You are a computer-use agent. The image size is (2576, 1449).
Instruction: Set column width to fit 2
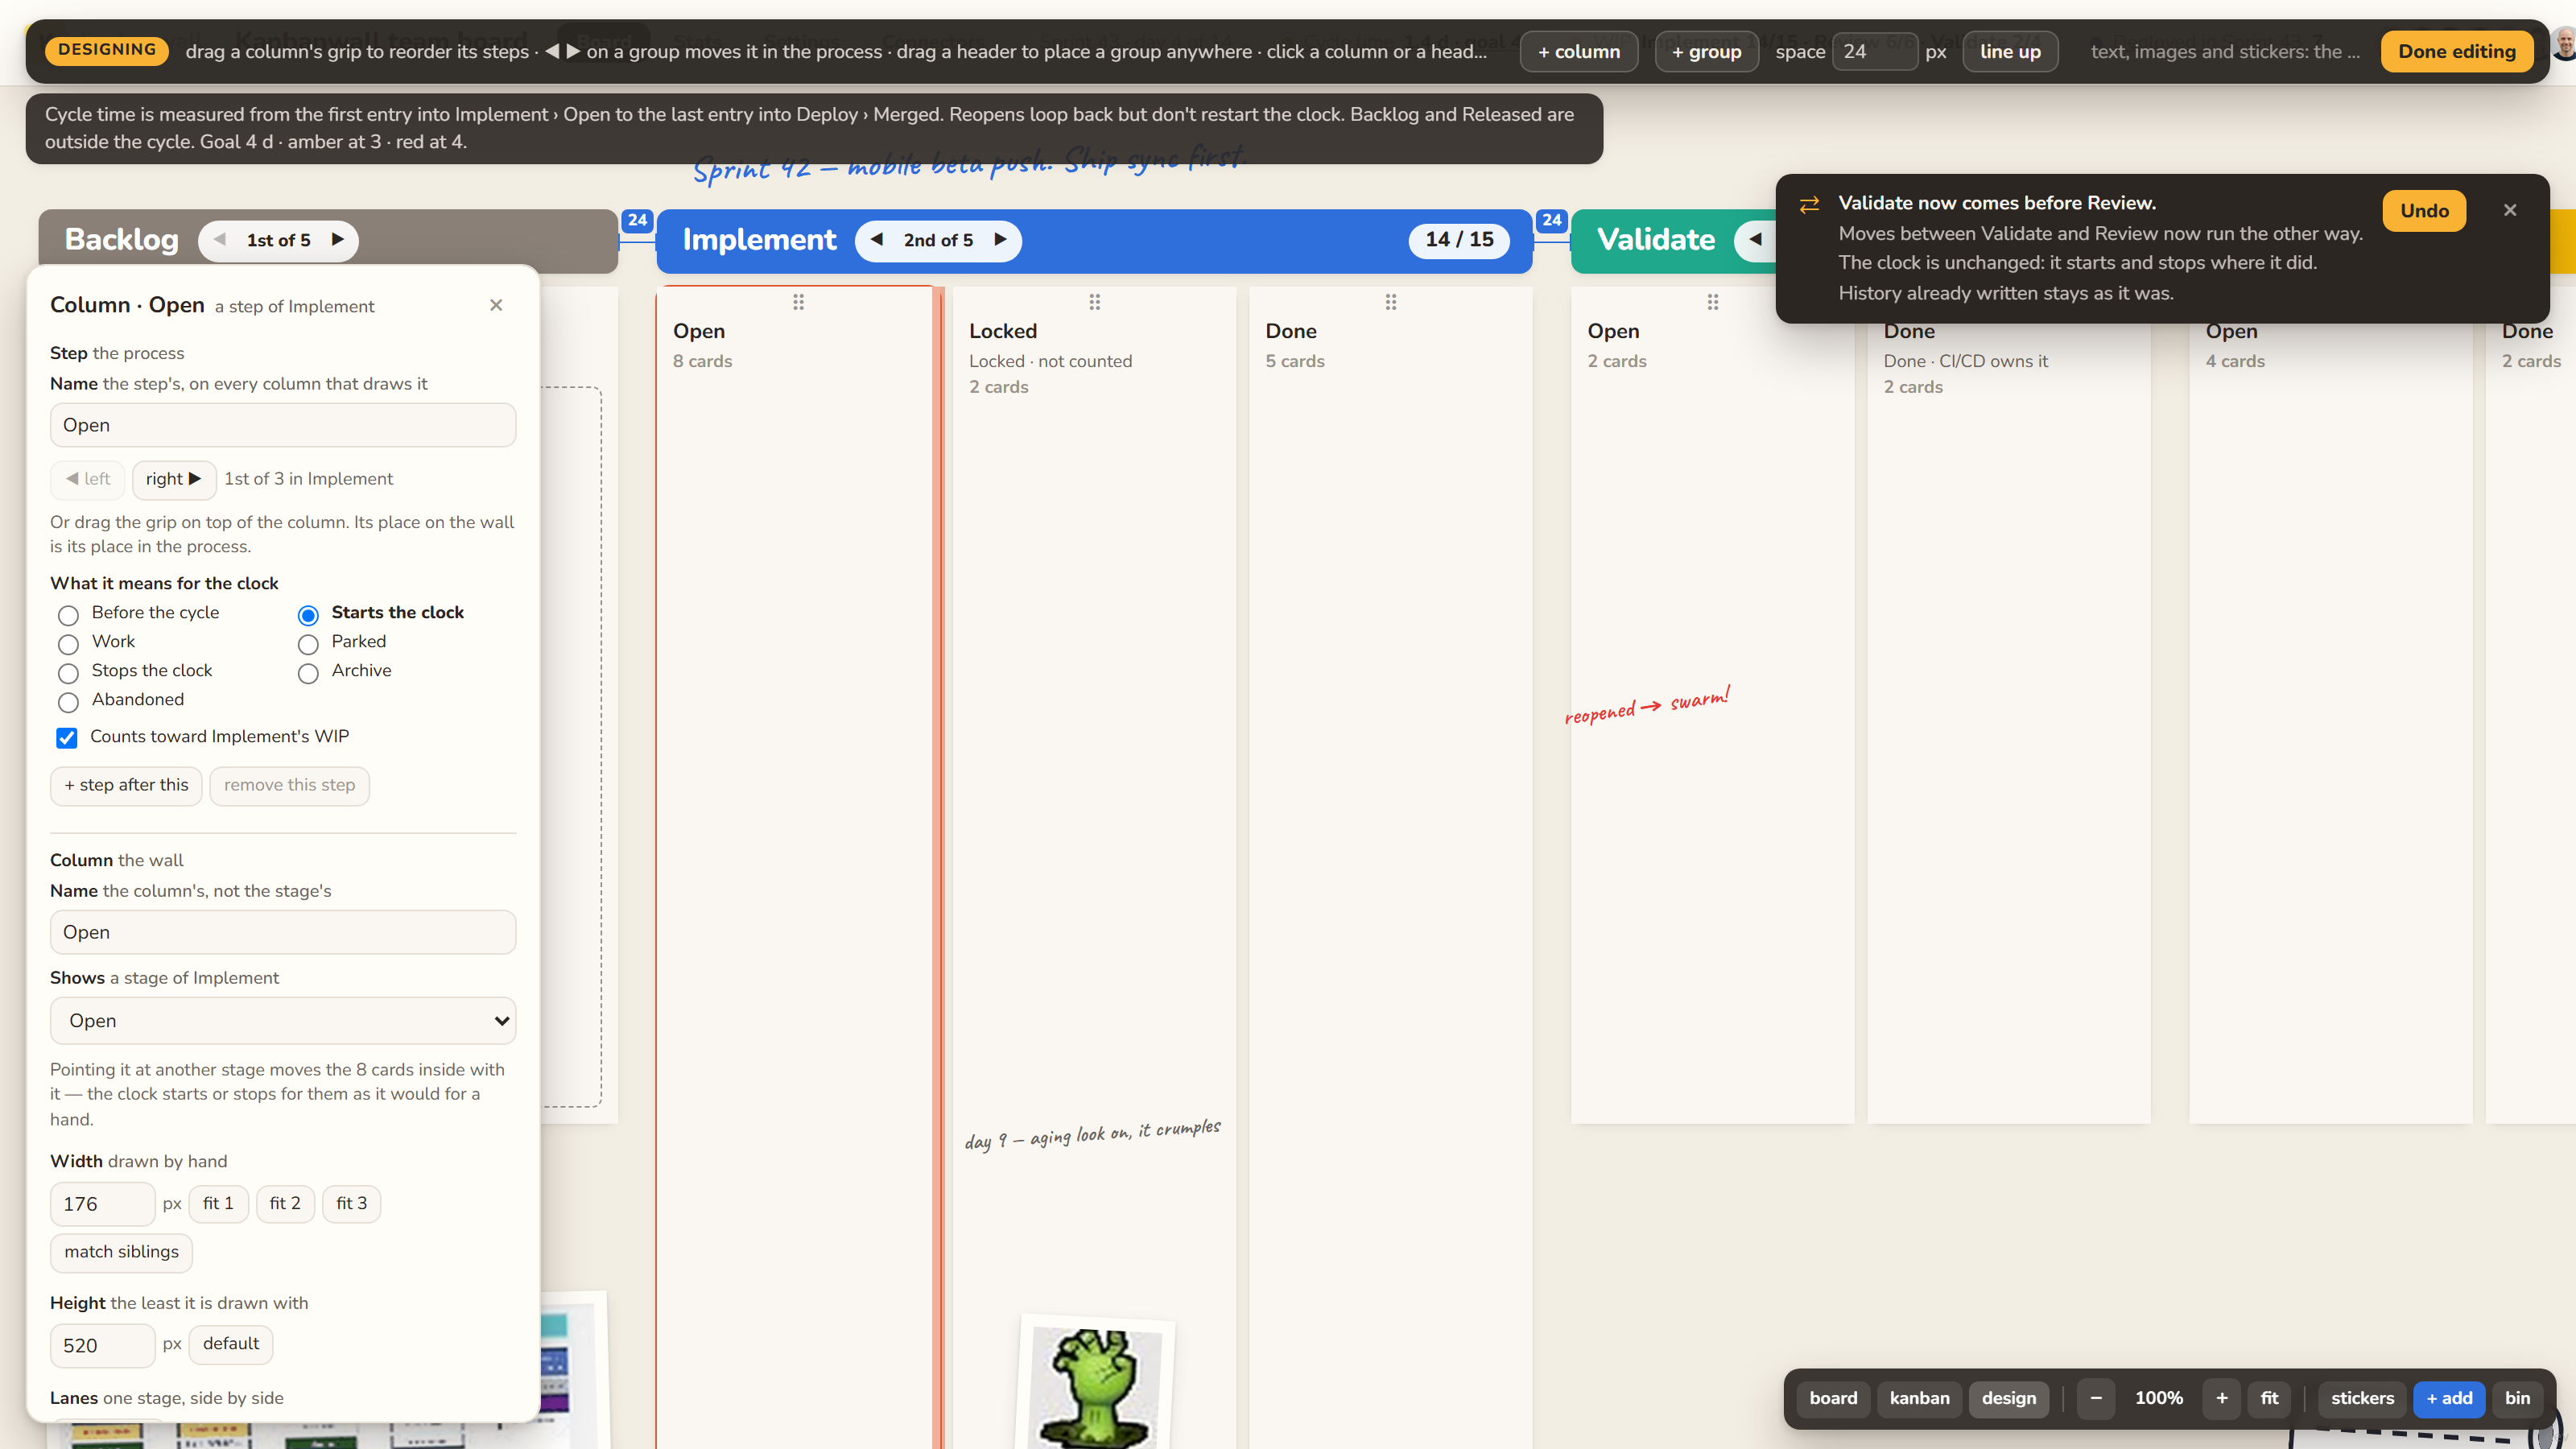click(285, 1204)
